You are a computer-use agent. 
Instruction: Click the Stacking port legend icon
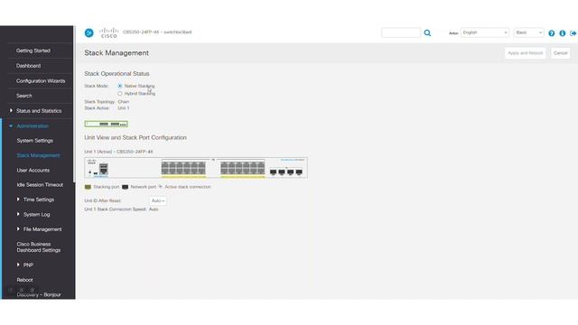[88, 187]
